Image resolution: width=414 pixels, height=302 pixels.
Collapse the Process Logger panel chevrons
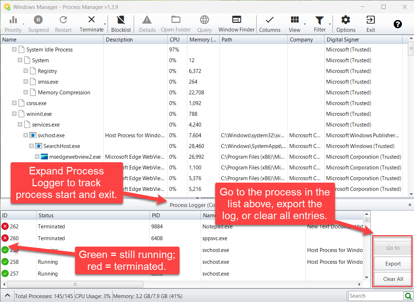(409, 205)
